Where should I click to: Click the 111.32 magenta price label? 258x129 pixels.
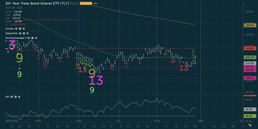tap(250, 66)
